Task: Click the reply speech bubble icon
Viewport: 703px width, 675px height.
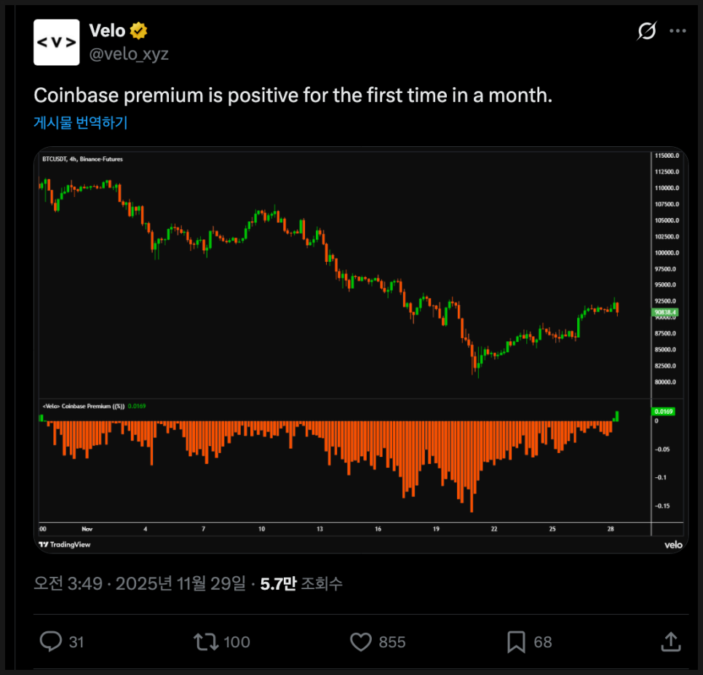Action: tap(51, 642)
